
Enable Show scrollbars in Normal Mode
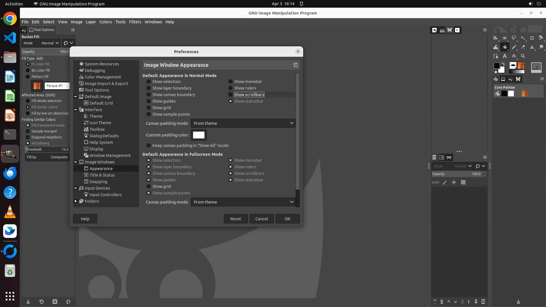[230, 95]
